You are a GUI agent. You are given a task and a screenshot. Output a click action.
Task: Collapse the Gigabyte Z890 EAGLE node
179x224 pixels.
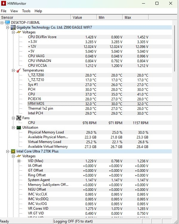[7, 27]
